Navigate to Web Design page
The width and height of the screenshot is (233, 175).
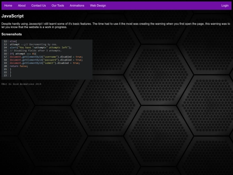(98, 6)
